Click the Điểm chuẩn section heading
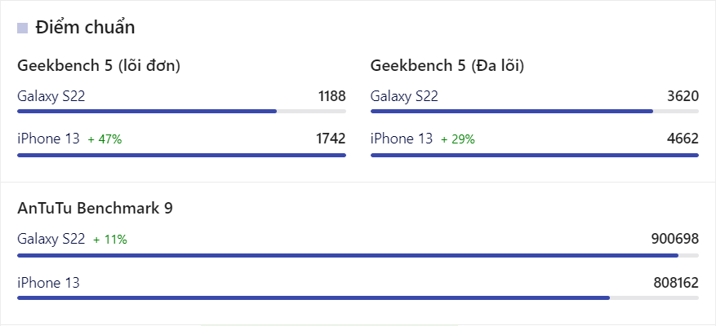This screenshot has width=716, height=326. (x=86, y=28)
